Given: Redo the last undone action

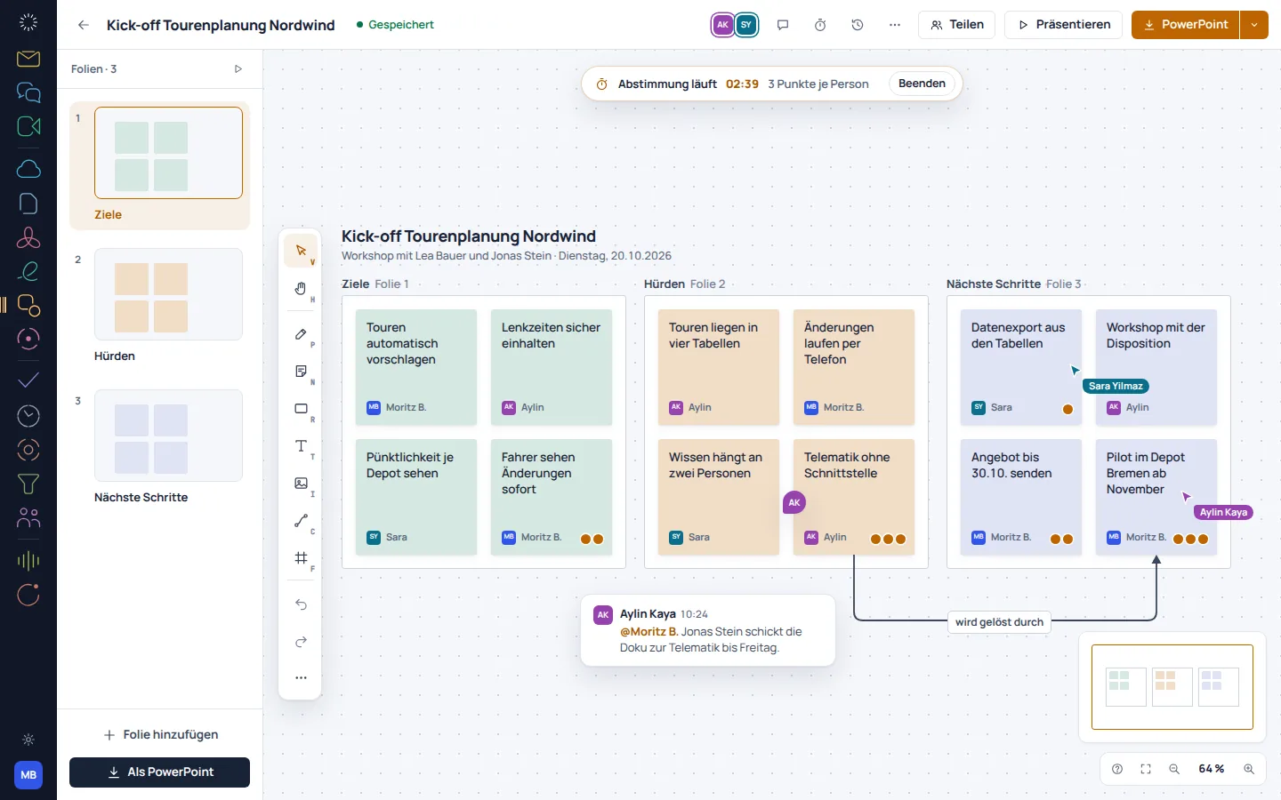Looking at the screenshot, I should [301, 642].
